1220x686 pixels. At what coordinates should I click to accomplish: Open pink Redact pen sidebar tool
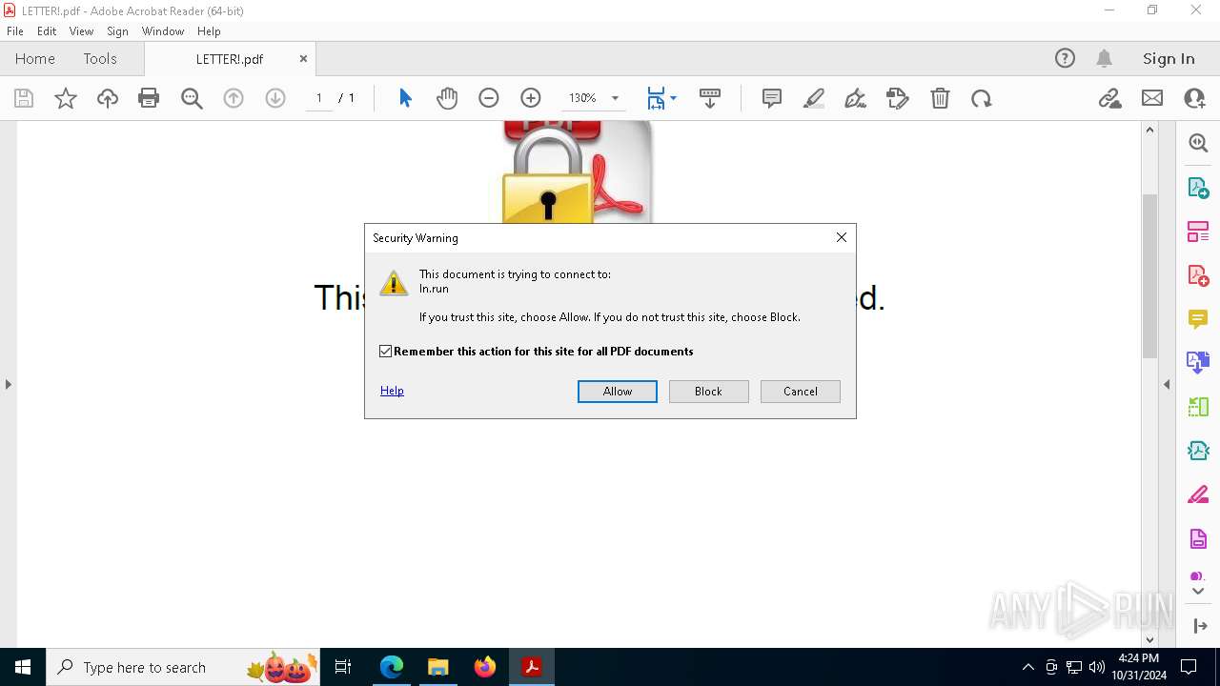pos(1198,494)
